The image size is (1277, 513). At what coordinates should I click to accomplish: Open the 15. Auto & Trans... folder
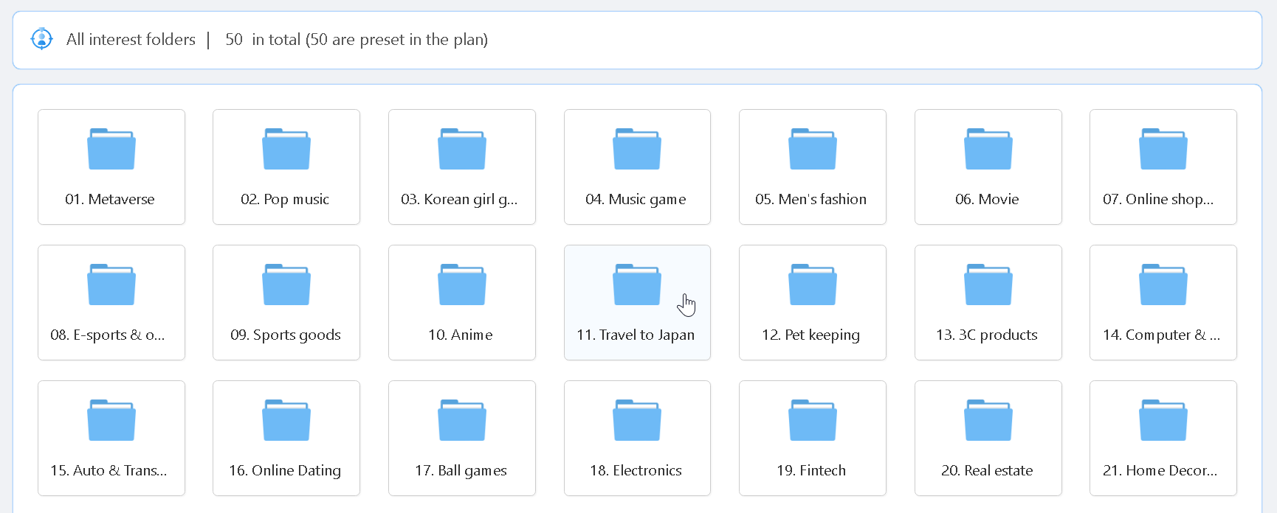click(x=111, y=439)
